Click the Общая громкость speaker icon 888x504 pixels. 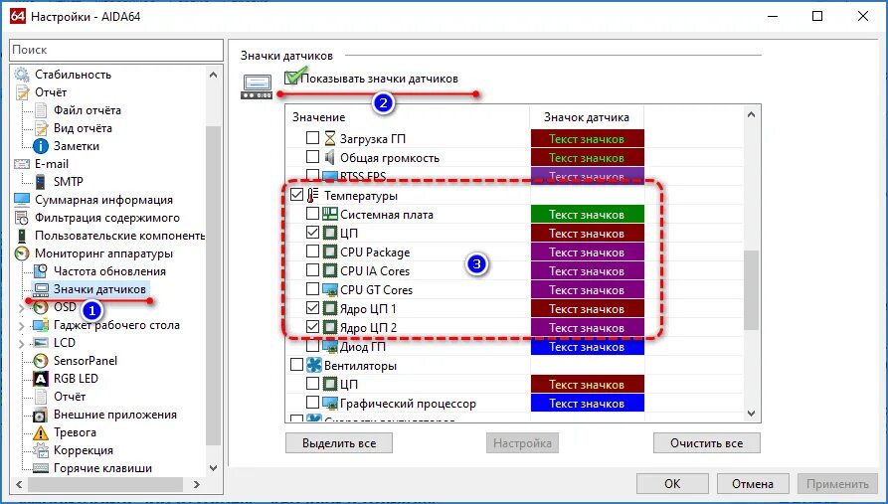click(329, 157)
